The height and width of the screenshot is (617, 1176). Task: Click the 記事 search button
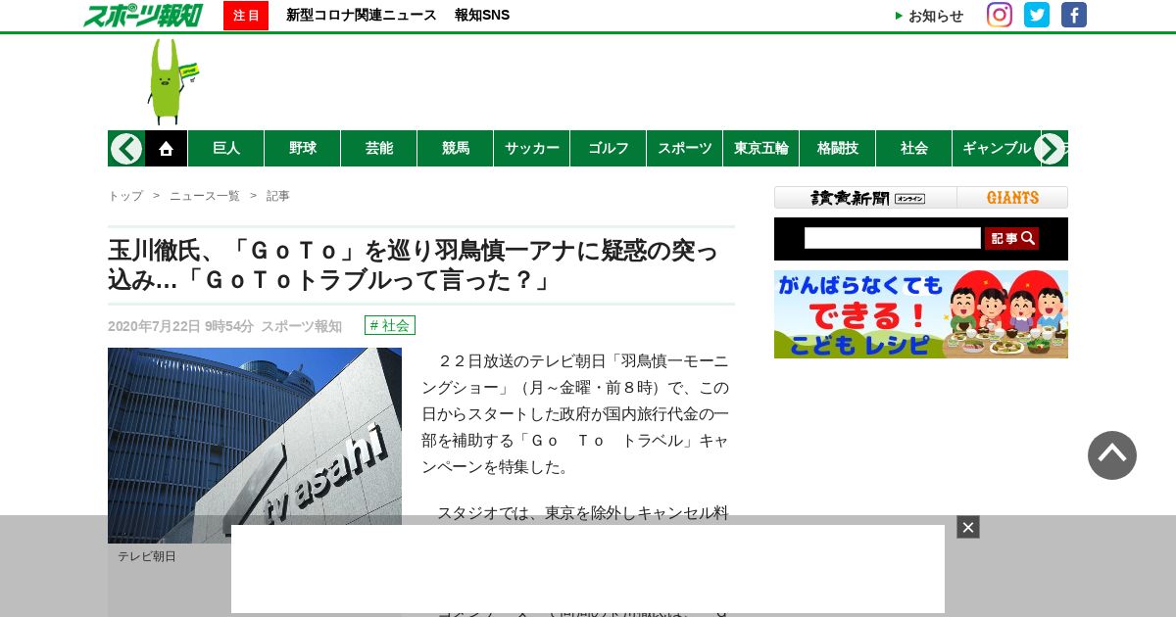coord(1011,238)
